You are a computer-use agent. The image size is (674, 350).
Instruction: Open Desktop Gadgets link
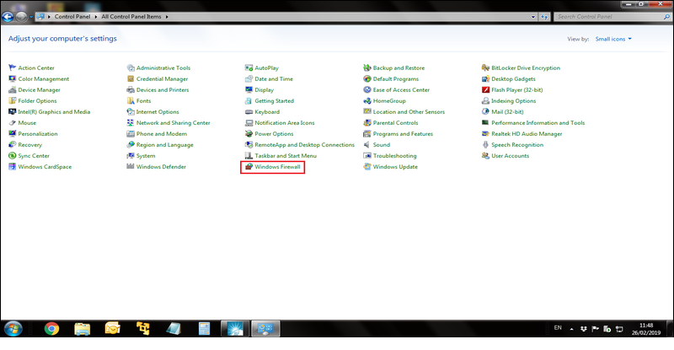[513, 78]
